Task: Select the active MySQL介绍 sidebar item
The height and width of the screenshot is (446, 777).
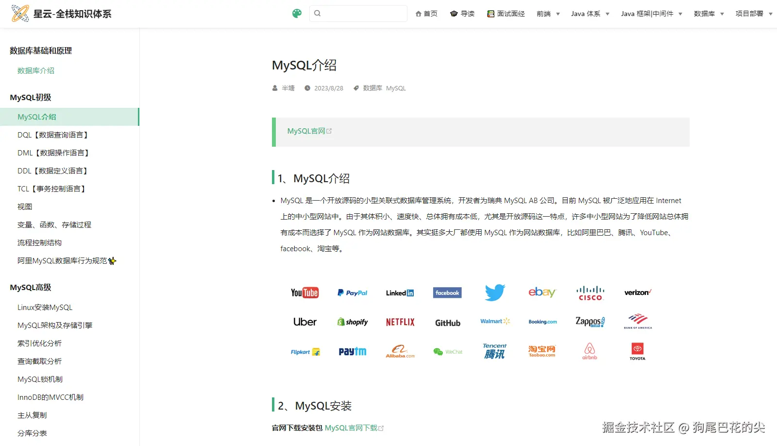Action: [69, 117]
